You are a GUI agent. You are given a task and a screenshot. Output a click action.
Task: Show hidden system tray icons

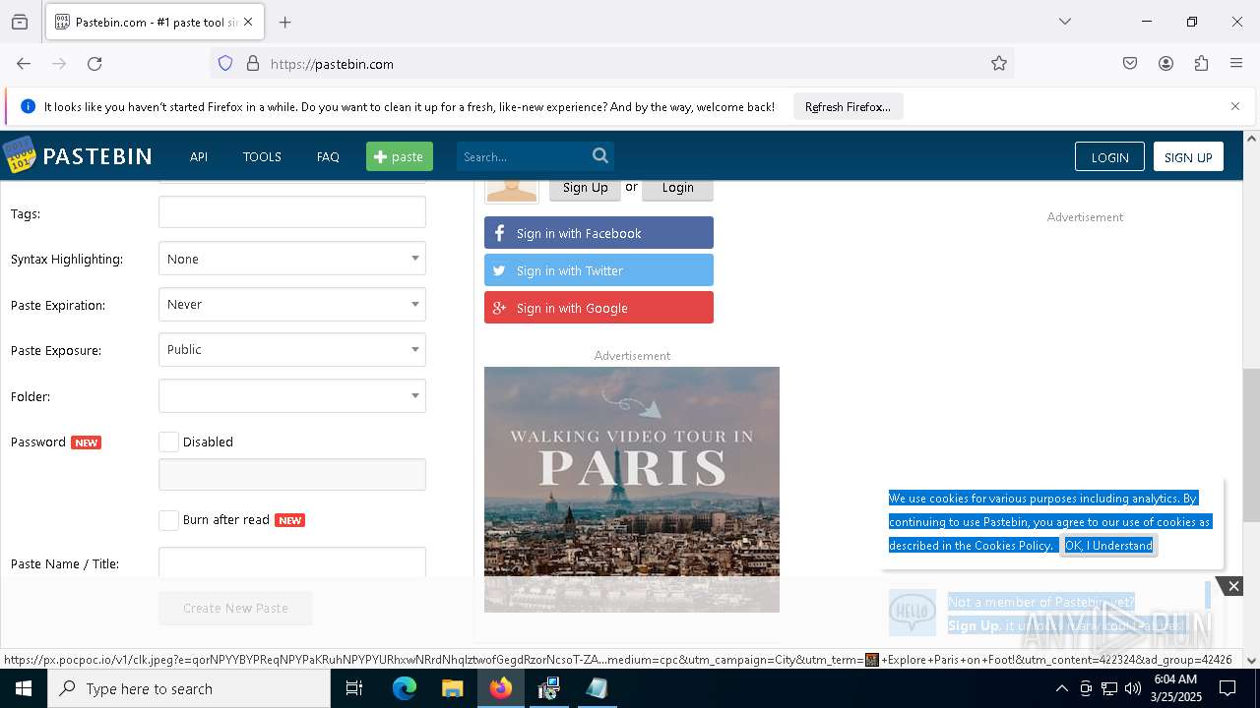(1061, 688)
